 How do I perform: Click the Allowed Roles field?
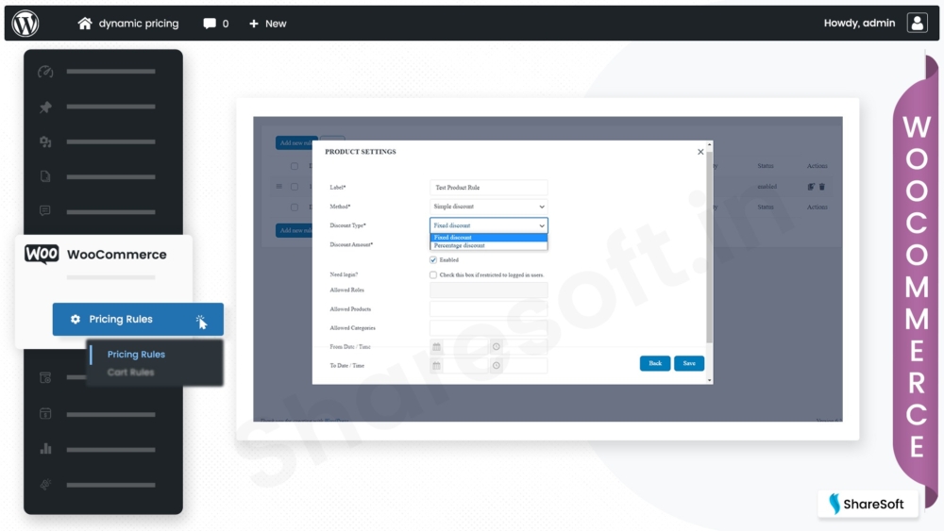click(488, 290)
